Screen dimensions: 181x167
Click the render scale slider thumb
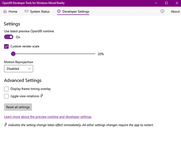[13, 54]
